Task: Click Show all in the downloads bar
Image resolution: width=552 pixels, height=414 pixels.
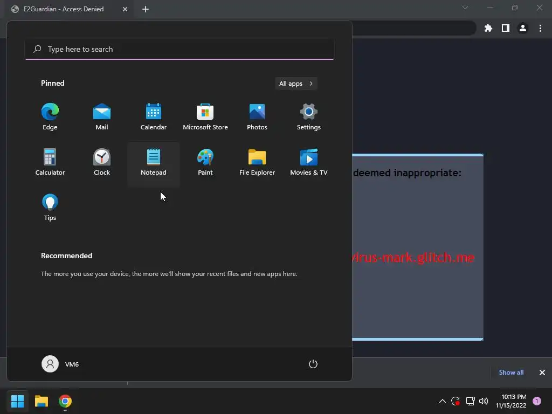Action: click(x=511, y=372)
